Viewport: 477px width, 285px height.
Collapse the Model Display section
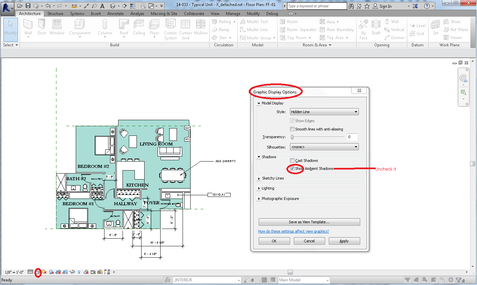(x=259, y=103)
